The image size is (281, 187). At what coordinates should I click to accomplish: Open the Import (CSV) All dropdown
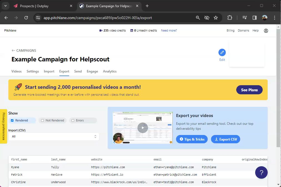coord(54,137)
